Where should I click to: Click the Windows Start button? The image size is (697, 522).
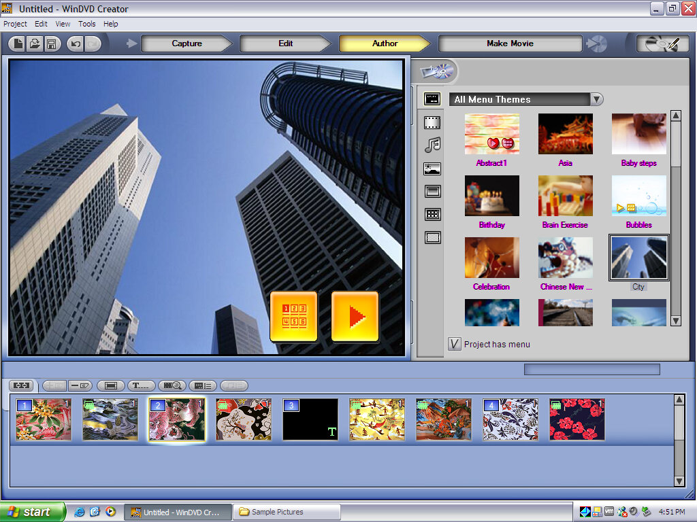(x=32, y=512)
